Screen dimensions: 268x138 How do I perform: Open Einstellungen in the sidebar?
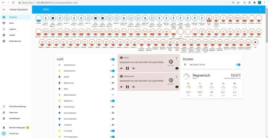(15, 118)
